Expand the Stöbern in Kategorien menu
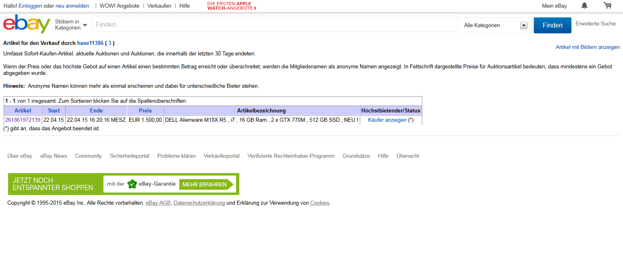The image size is (623, 271). [71, 25]
